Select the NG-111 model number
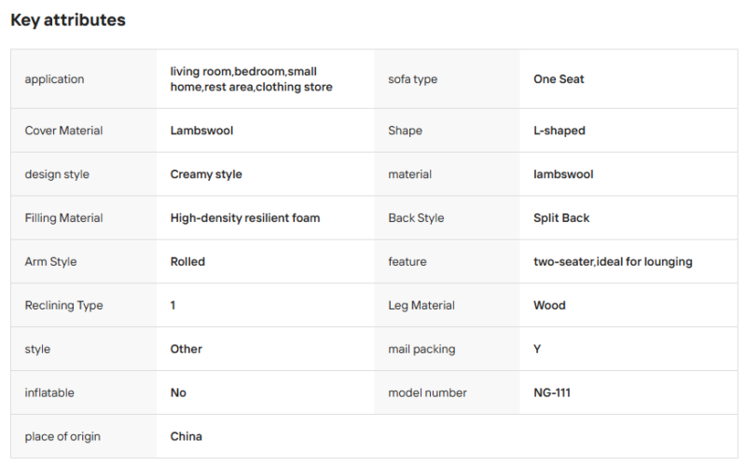 552,392
